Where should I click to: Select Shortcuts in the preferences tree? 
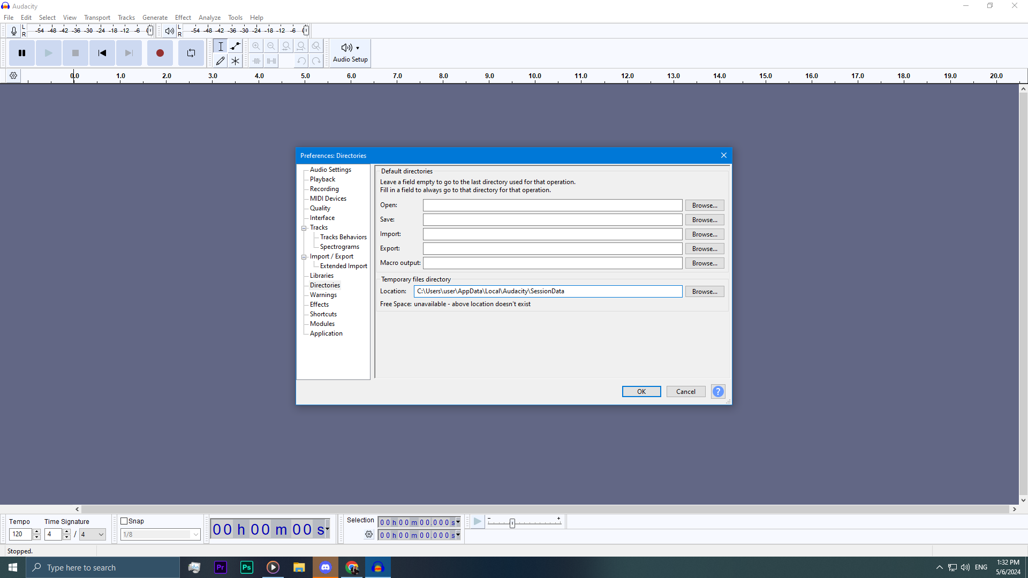pyautogui.click(x=323, y=314)
